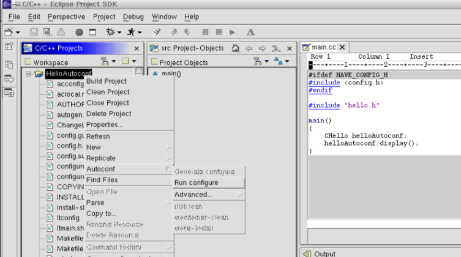Click back arrow in Project-Objects panel
Screen dimensions: 461x257
coord(249,48)
